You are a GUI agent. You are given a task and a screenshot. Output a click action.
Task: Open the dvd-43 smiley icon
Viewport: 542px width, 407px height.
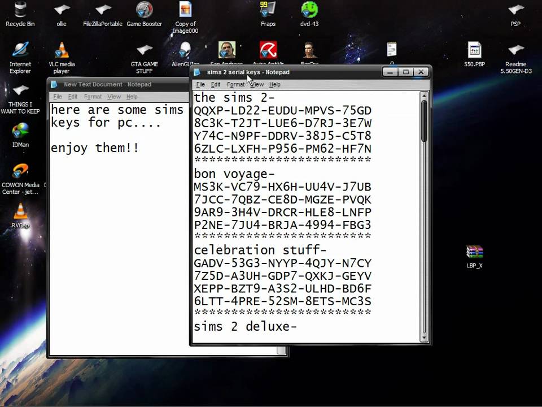click(x=309, y=10)
